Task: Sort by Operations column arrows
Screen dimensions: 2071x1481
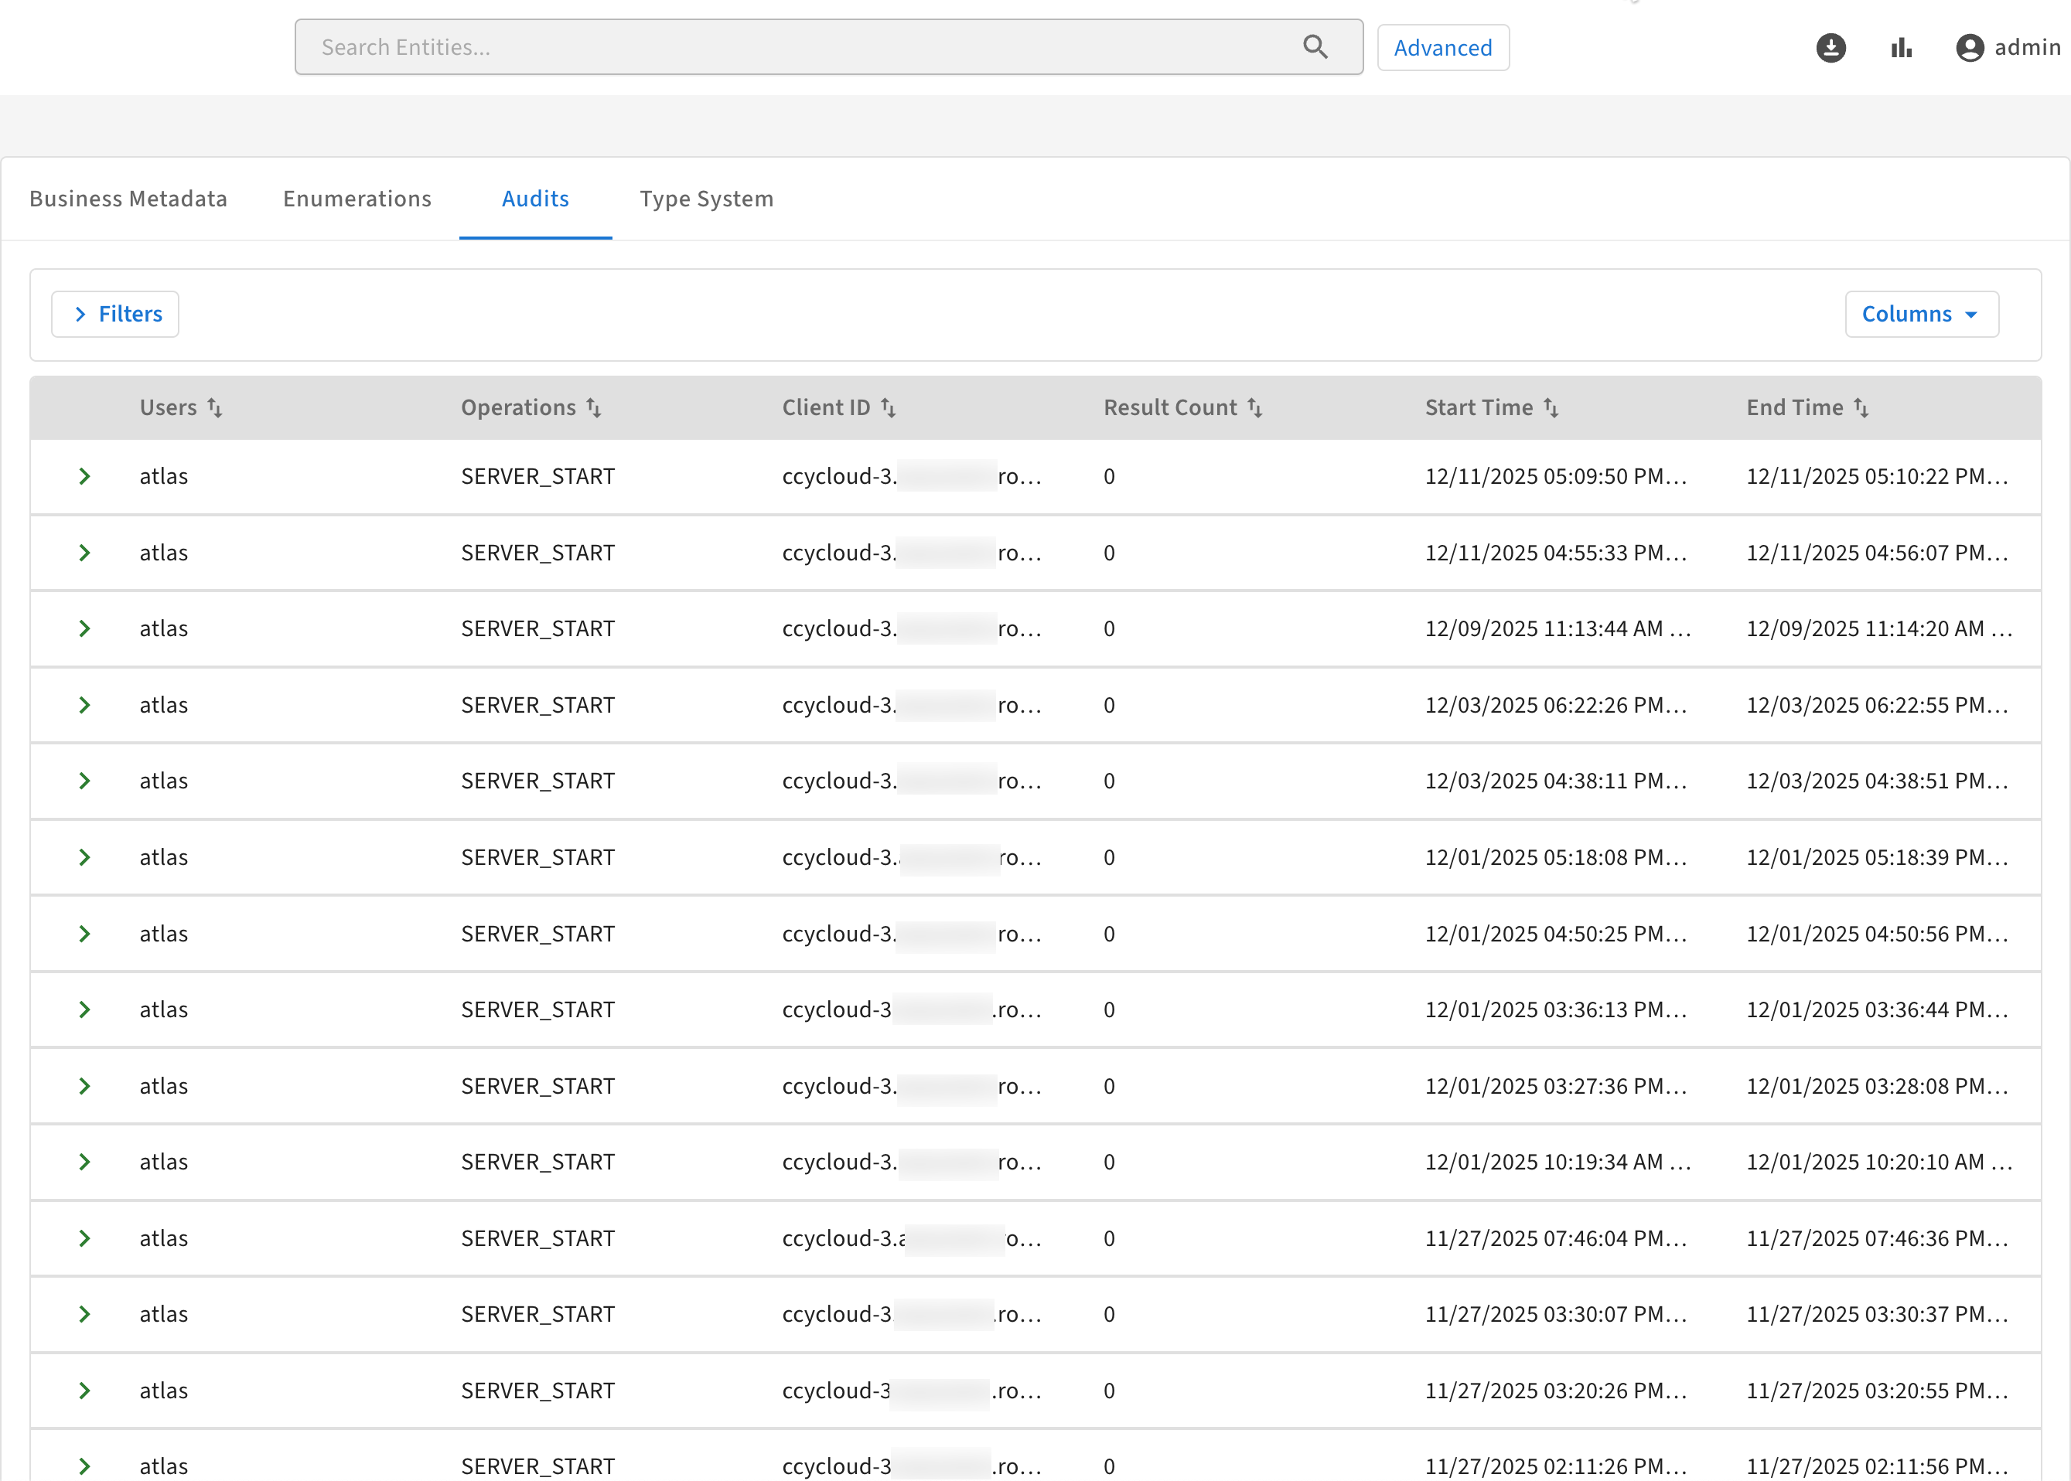Action: pyautogui.click(x=594, y=407)
